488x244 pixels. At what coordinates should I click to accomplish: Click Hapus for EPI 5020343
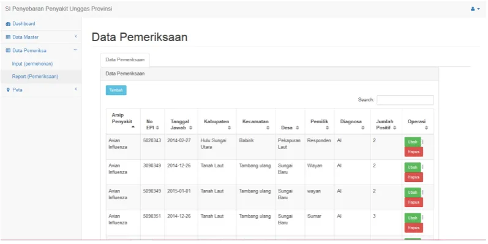pos(414,152)
